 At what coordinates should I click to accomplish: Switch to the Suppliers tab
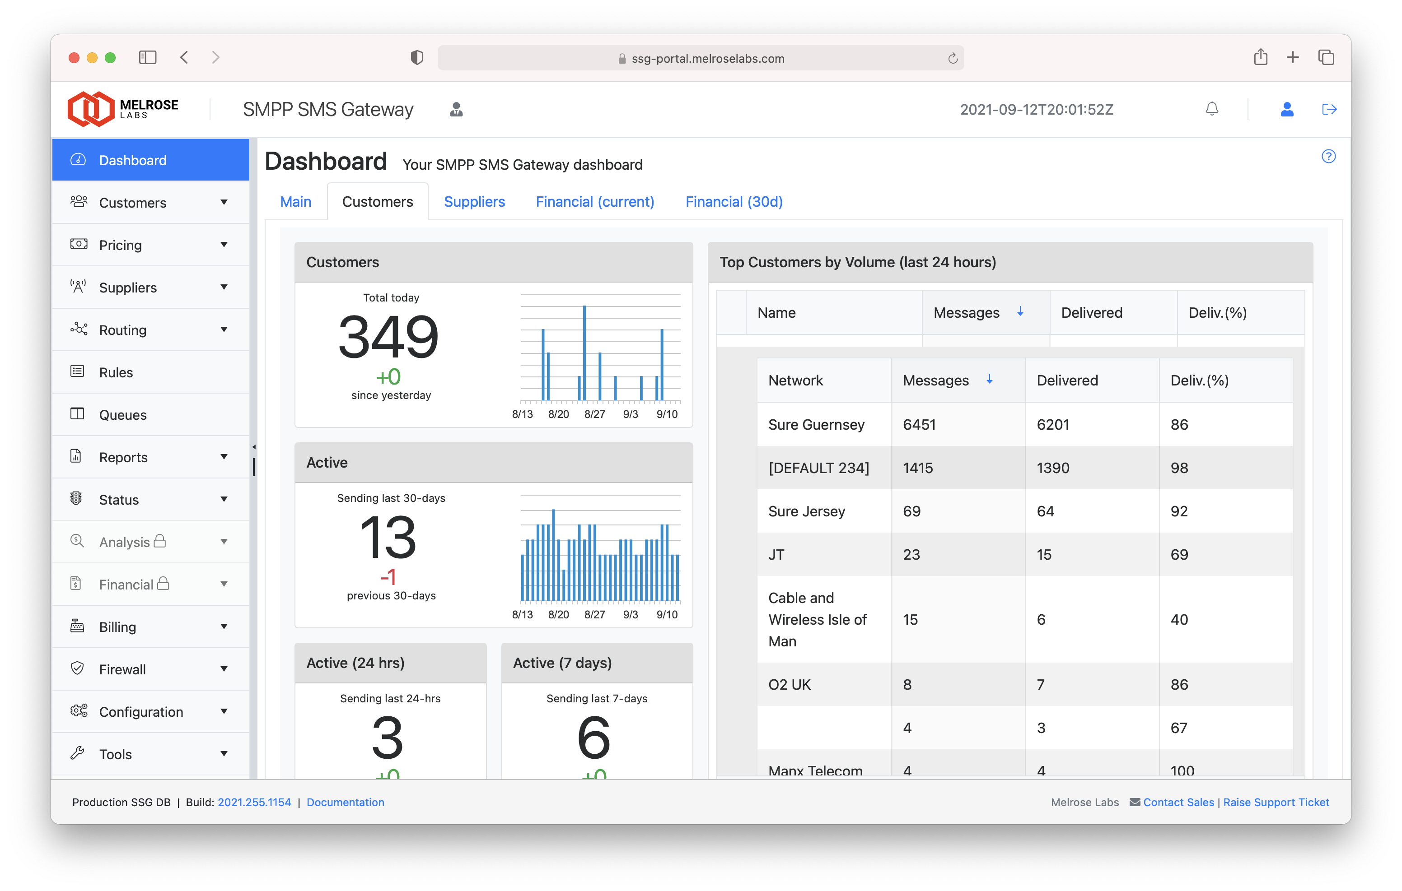point(474,202)
